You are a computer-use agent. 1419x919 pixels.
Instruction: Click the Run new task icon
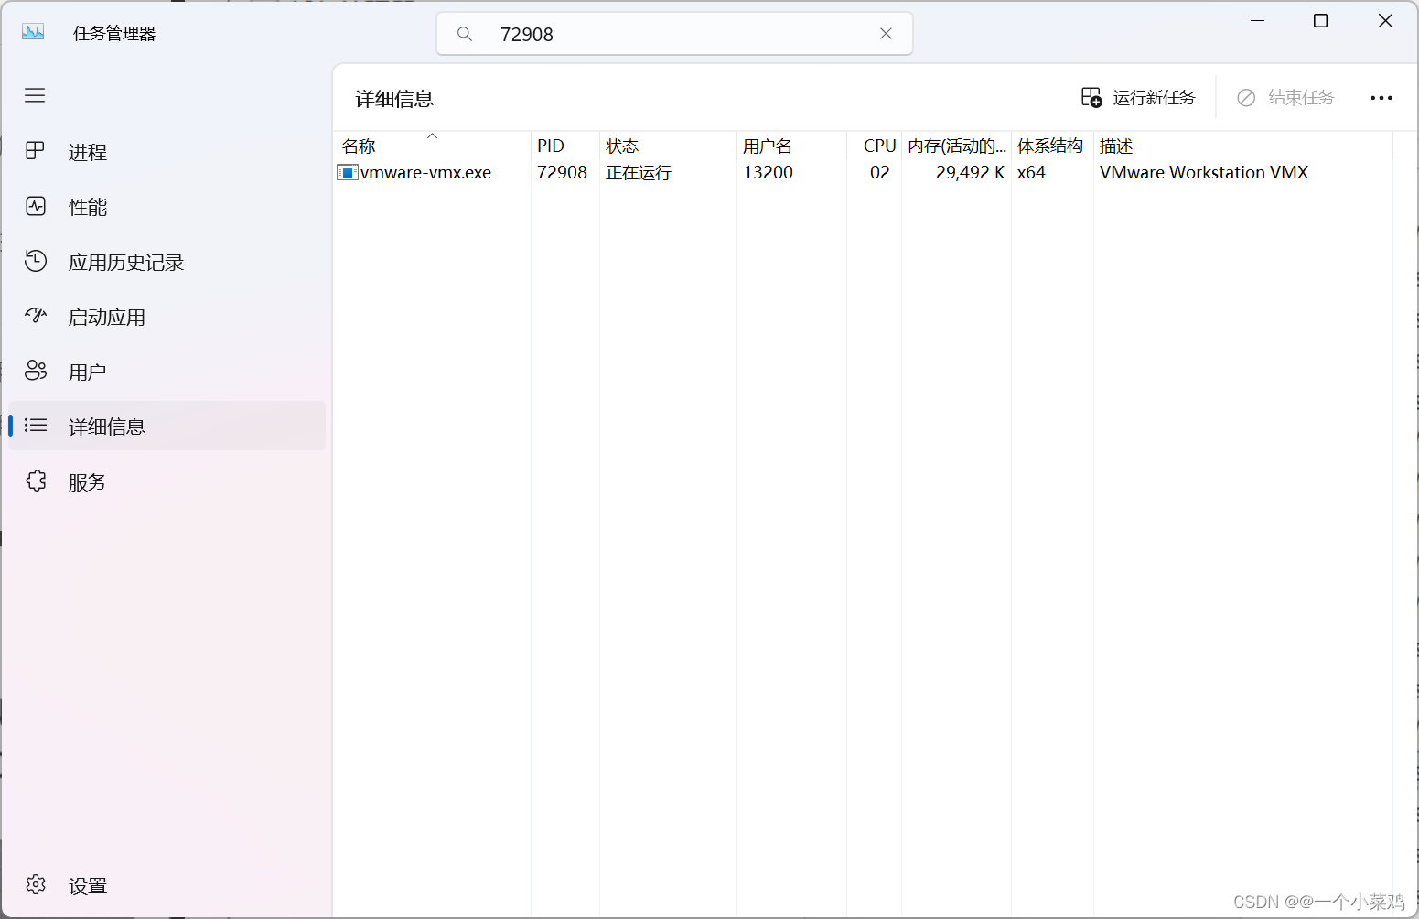click(x=1091, y=97)
